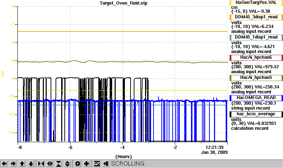Click the 12:21:39 timestamp on axis

coord(214,147)
